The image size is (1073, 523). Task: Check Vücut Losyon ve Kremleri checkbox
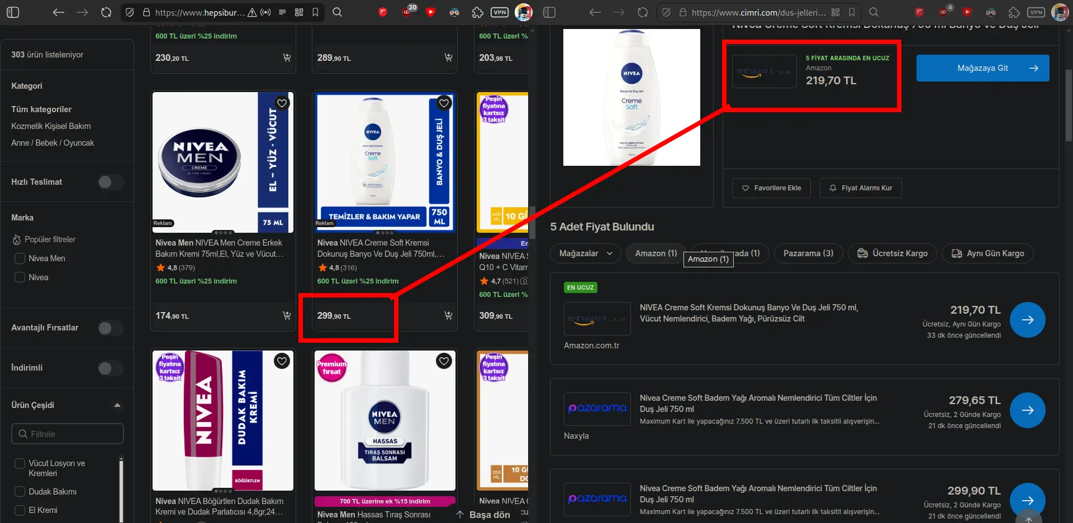20,463
